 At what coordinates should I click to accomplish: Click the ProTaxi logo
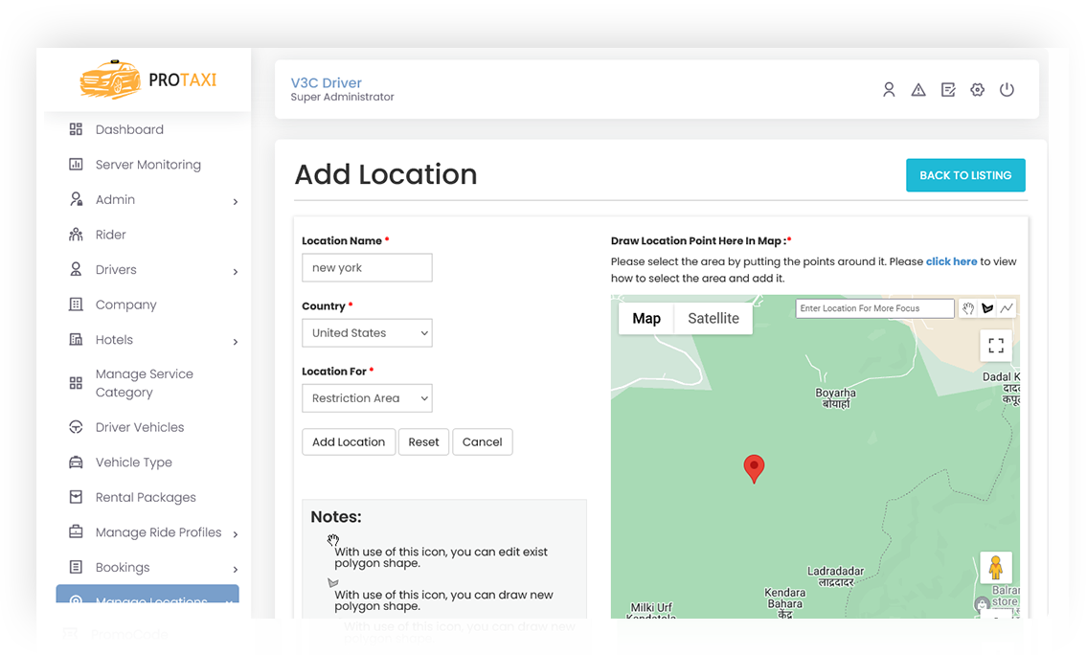click(147, 79)
